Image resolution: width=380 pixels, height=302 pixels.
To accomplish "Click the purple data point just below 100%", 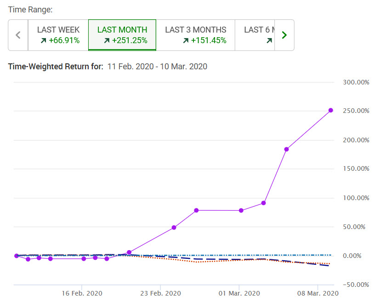I will pyautogui.click(x=264, y=203).
